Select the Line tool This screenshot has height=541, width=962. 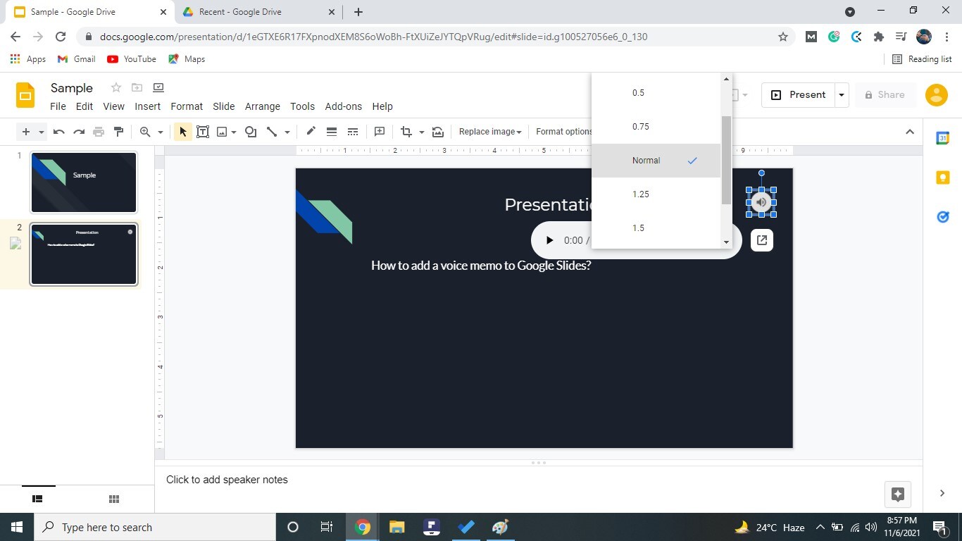coord(273,132)
